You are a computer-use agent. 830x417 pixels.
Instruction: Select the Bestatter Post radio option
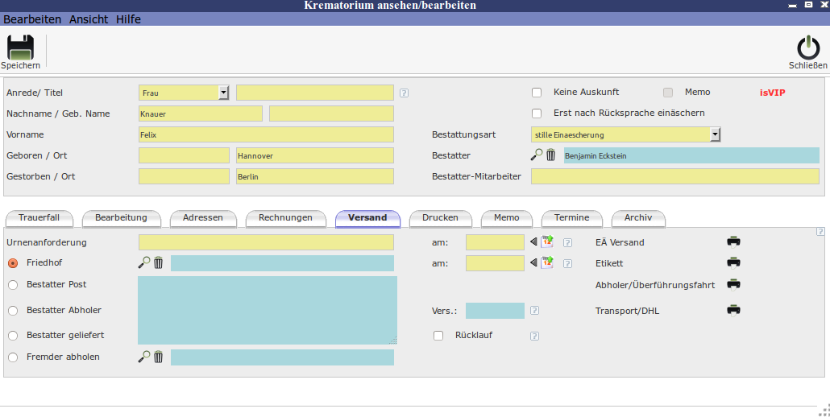(13, 285)
